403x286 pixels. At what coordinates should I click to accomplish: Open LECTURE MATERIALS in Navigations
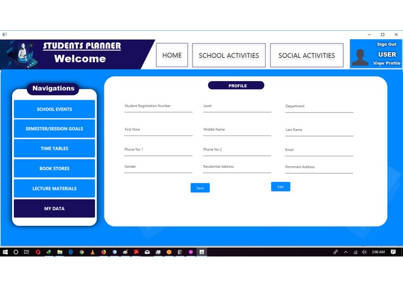coord(55,189)
